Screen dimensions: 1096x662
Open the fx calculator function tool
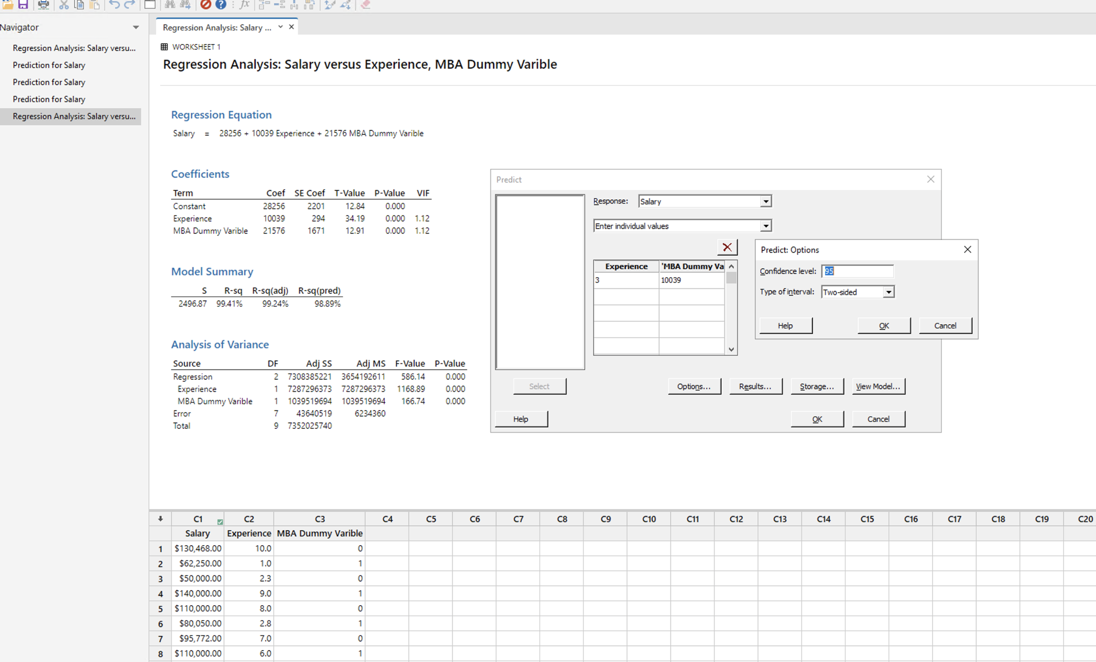pos(245,5)
